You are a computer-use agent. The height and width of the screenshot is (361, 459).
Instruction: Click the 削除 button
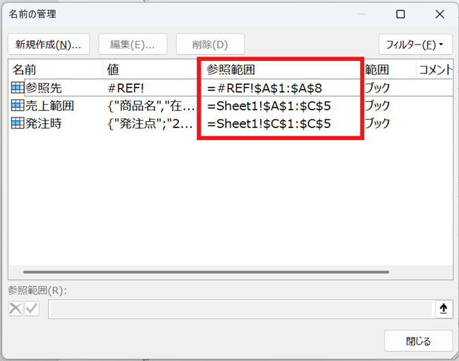click(x=210, y=45)
